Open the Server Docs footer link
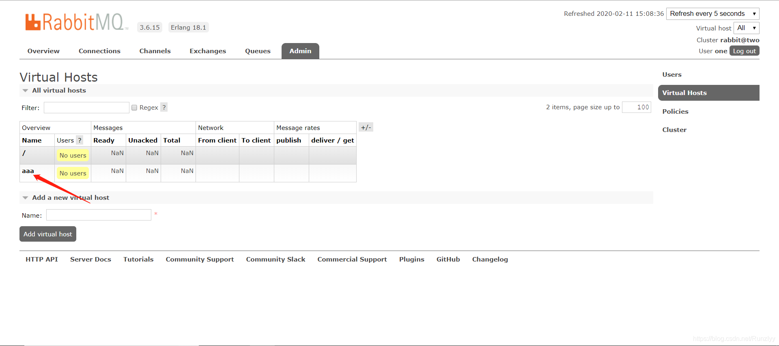This screenshot has width=779, height=346. point(90,259)
